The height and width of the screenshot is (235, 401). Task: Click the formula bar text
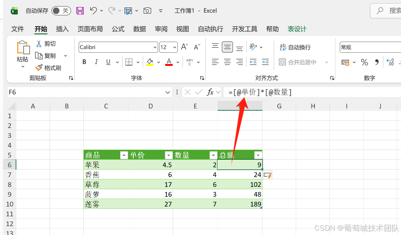click(260, 92)
